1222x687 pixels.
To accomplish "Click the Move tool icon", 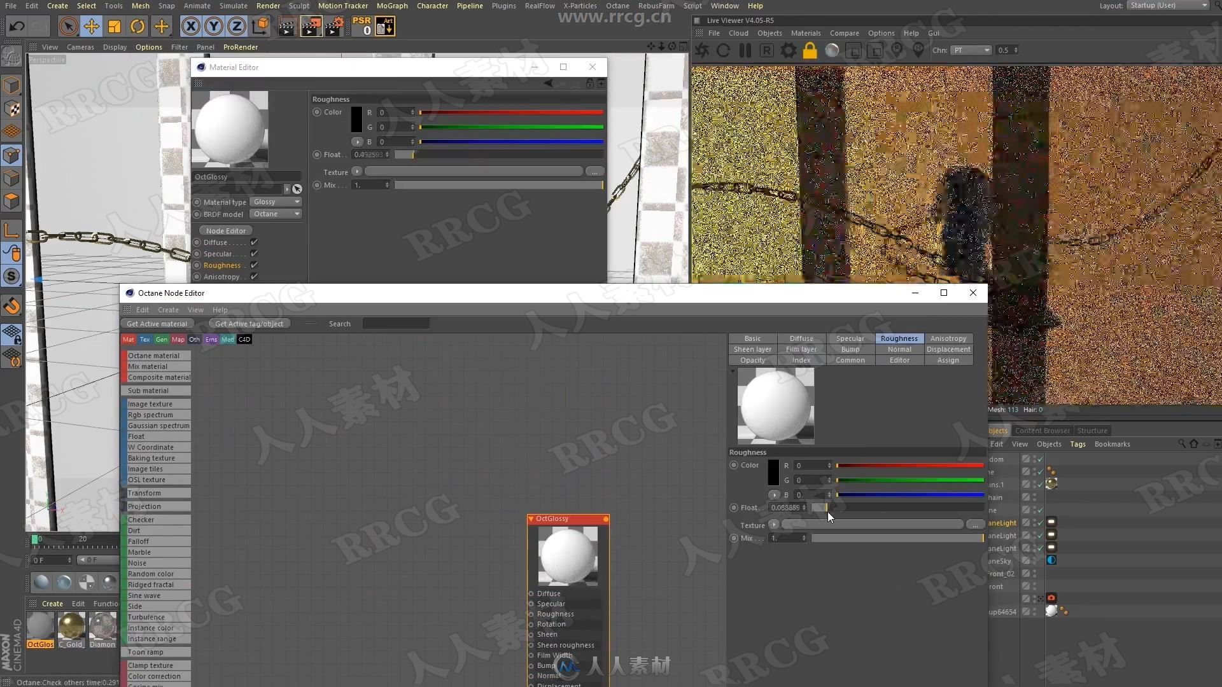I will click(92, 28).
